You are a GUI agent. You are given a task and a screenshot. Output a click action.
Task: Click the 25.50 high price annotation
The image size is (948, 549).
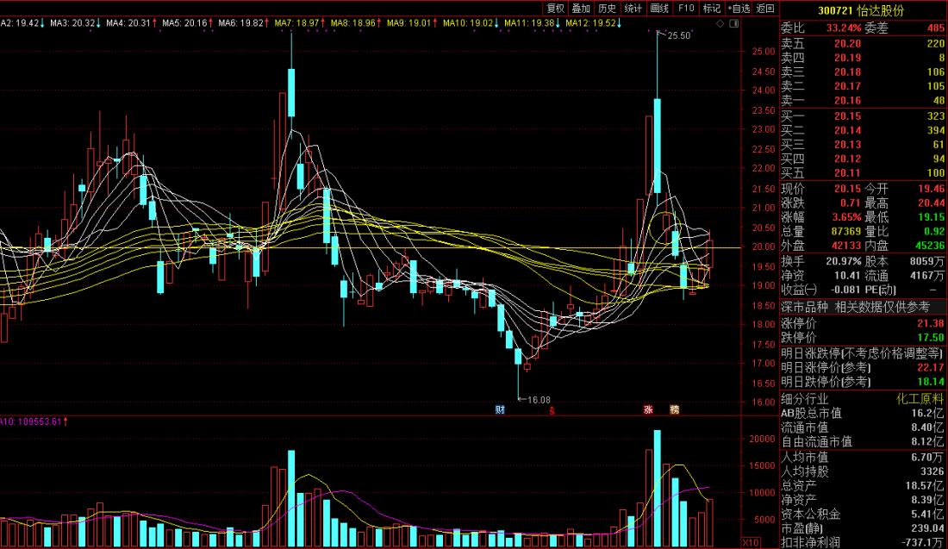(678, 35)
